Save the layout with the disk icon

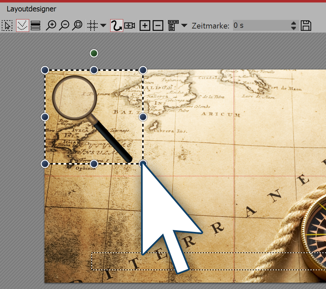click(306, 25)
